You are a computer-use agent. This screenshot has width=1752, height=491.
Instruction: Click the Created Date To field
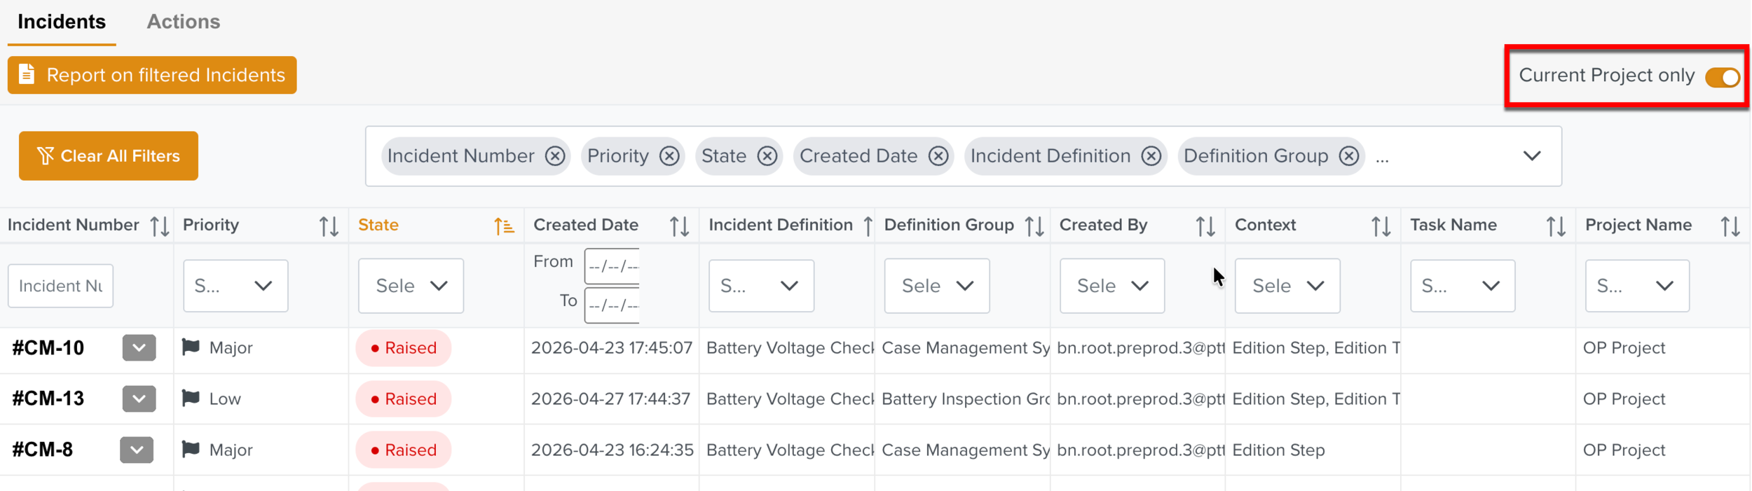pyautogui.click(x=612, y=305)
